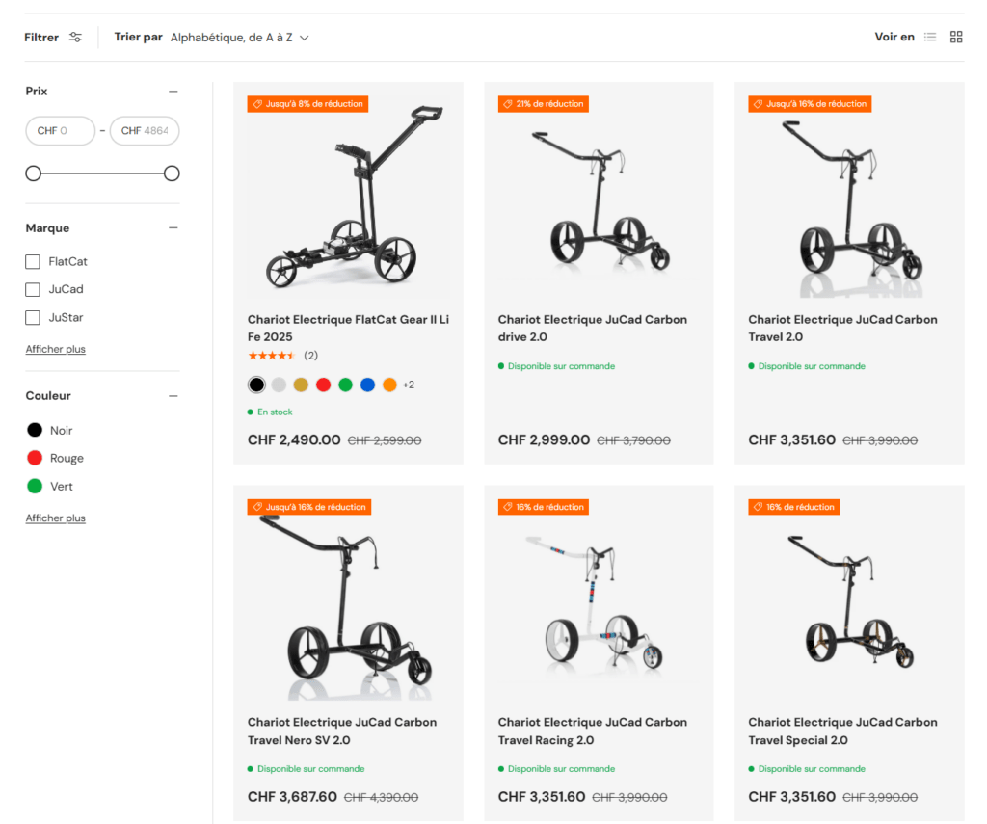Switch to list view layout
Screen dimensions: 987x824
point(930,38)
